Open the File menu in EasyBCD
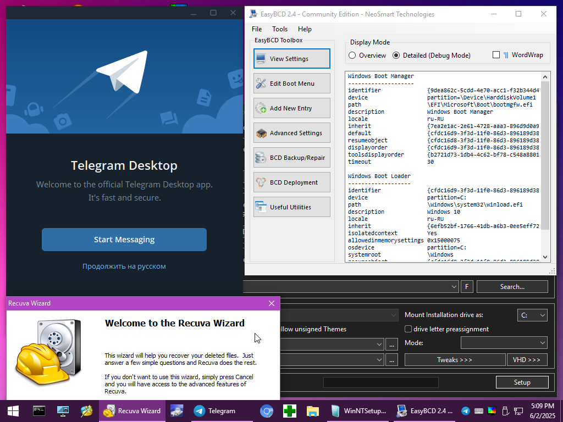 pyautogui.click(x=257, y=29)
